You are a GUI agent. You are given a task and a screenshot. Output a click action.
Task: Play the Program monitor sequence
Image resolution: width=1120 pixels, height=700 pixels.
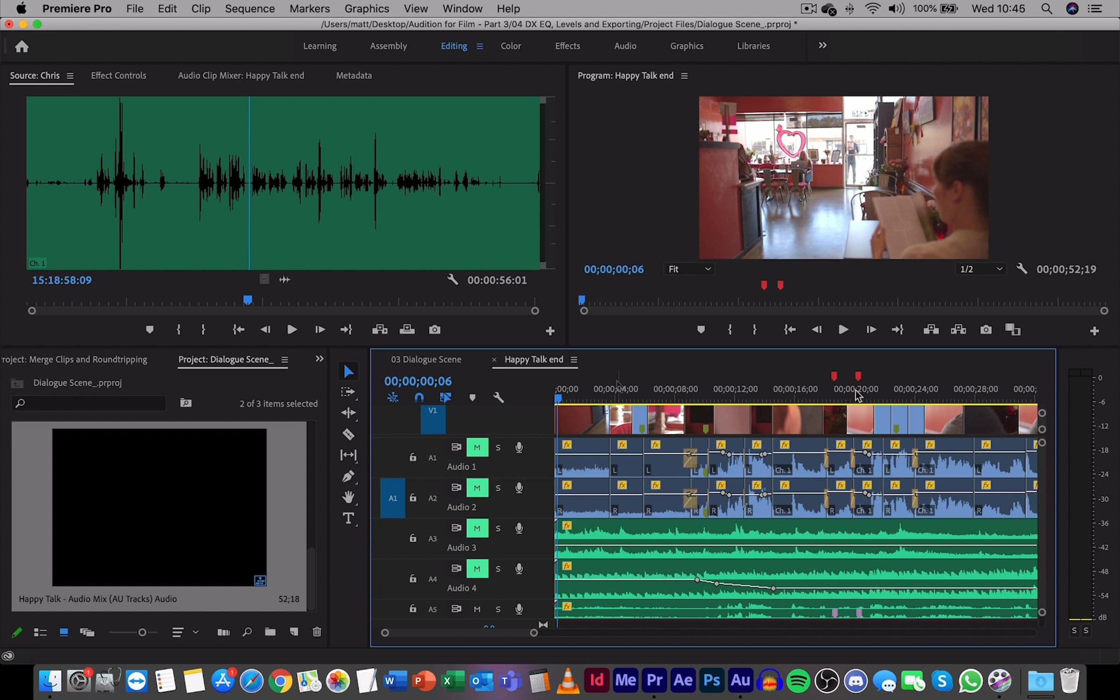point(843,329)
